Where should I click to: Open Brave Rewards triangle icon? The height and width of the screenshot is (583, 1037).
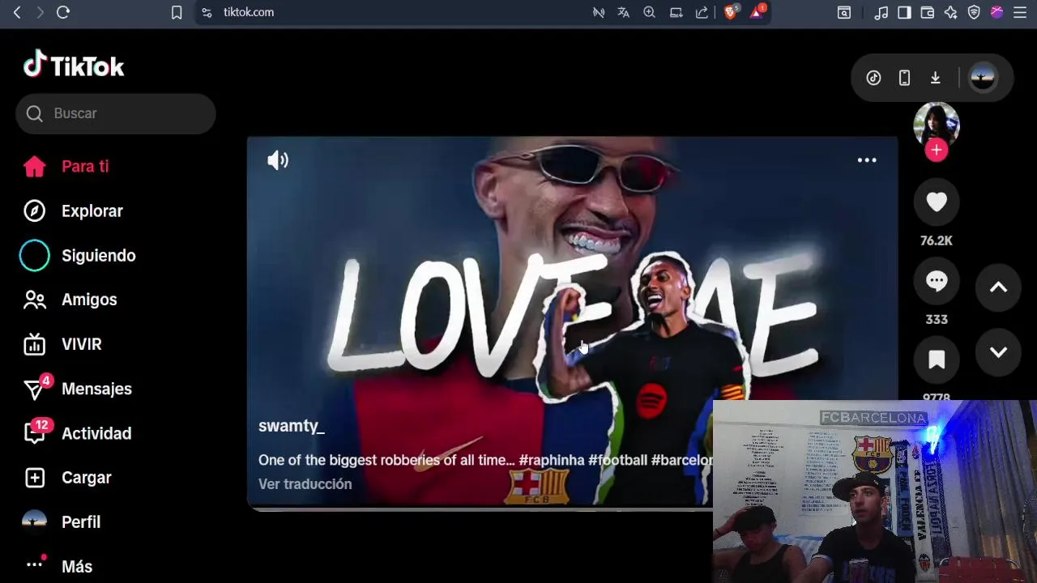click(x=757, y=12)
